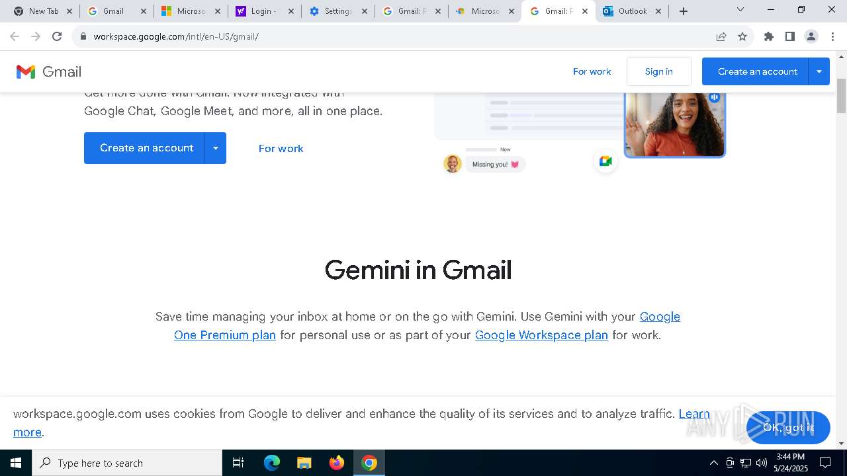Reload the current page
The image size is (847, 476).
pos(57,36)
